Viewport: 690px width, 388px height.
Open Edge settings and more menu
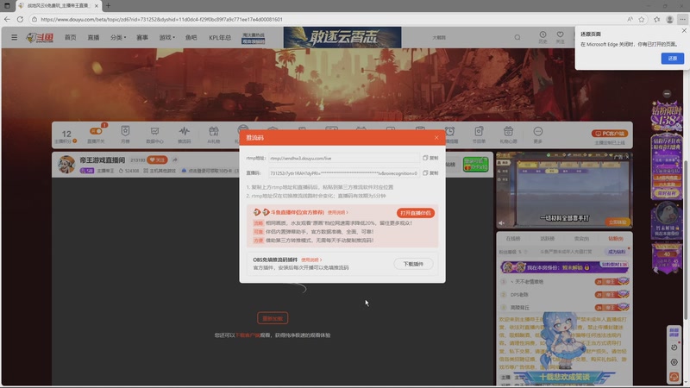coord(682,19)
